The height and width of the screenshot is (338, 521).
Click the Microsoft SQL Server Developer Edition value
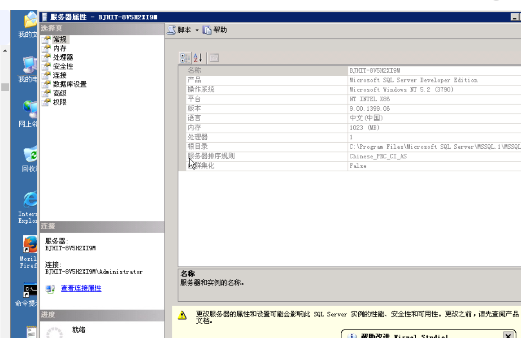(413, 80)
